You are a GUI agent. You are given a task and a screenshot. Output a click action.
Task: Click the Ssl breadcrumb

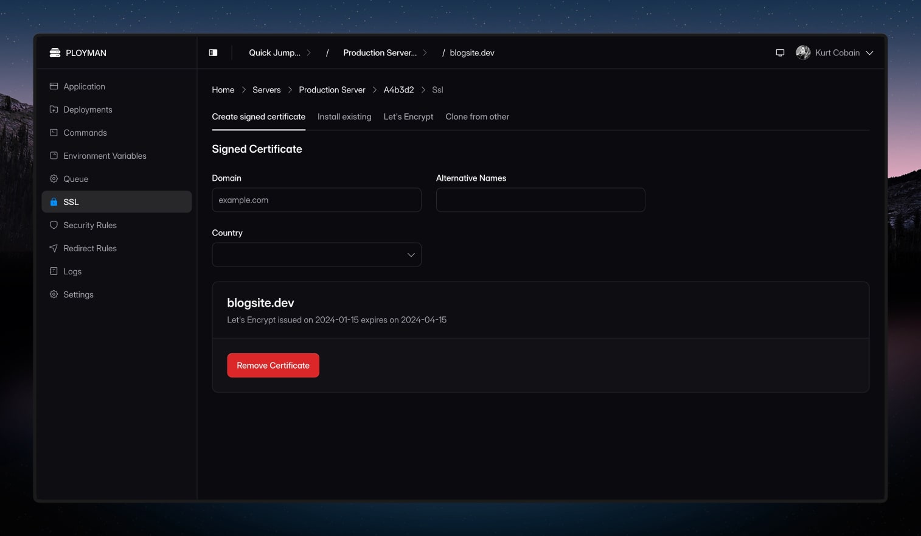437,90
